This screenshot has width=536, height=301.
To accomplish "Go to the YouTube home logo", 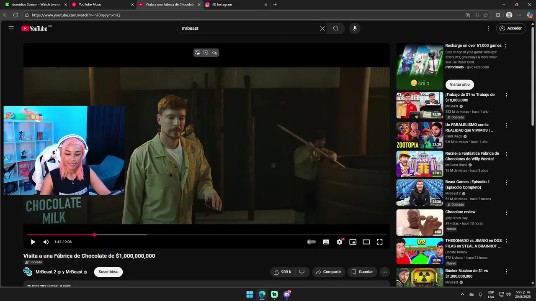I will pyautogui.click(x=34, y=28).
